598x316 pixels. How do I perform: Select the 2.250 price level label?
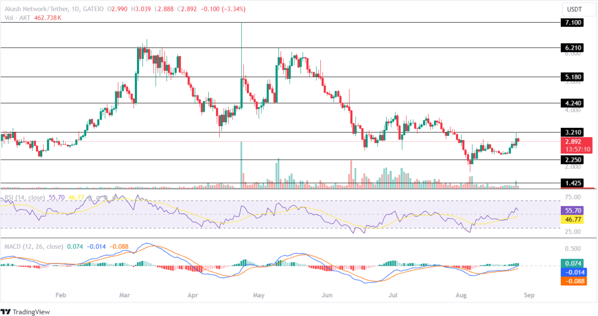[572, 160]
